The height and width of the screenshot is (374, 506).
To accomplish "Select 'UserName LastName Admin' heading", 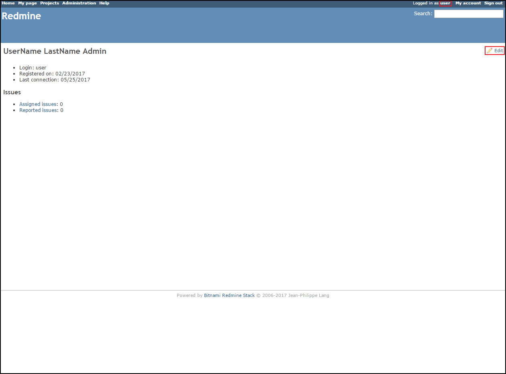I will click(x=55, y=51).
